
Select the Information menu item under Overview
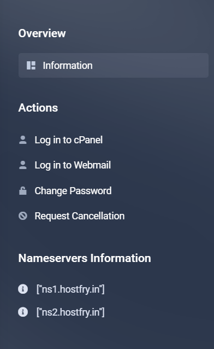[114, 66]
